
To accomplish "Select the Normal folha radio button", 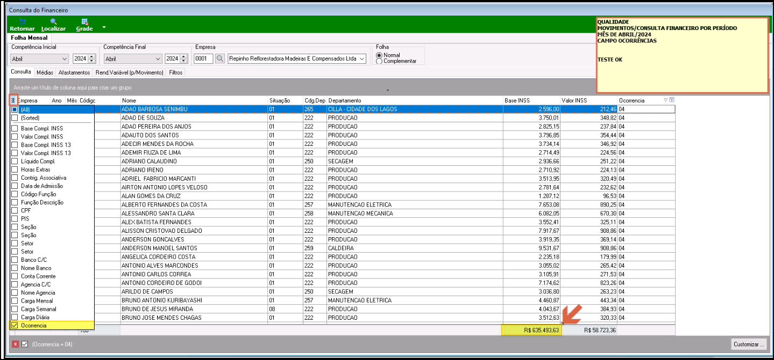I will (379, 55).
